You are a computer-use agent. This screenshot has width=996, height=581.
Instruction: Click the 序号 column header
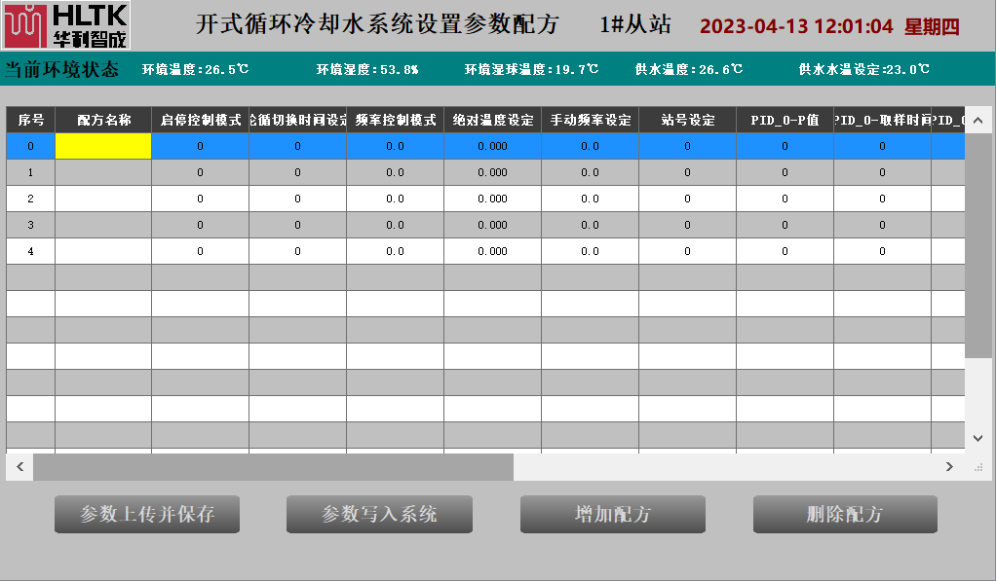tap(31, 120)
